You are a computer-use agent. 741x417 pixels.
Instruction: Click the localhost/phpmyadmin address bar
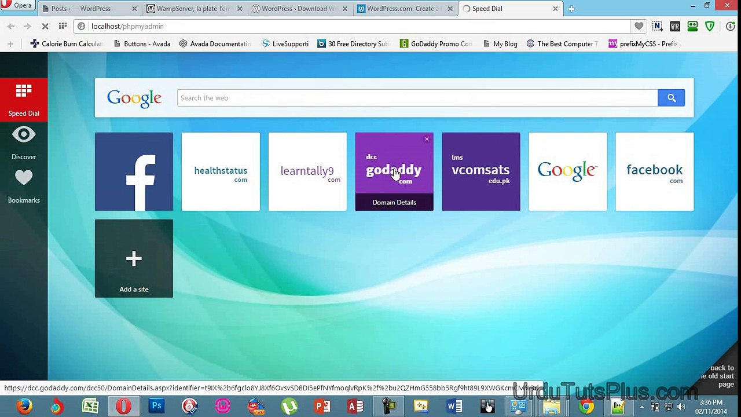(x=352, y=26)
